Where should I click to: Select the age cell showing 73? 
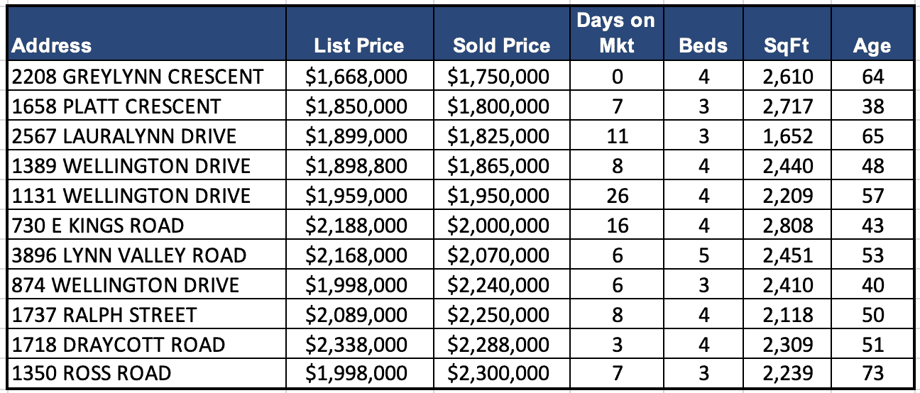[x=872, y=374]
